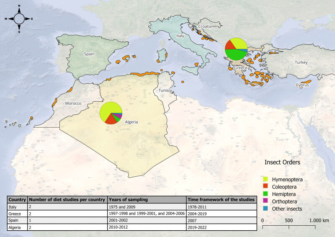Select the Orthoptera purple legend swatch
Image resolution: width=335 pixels, height=237 pixels.
(265, 201)
